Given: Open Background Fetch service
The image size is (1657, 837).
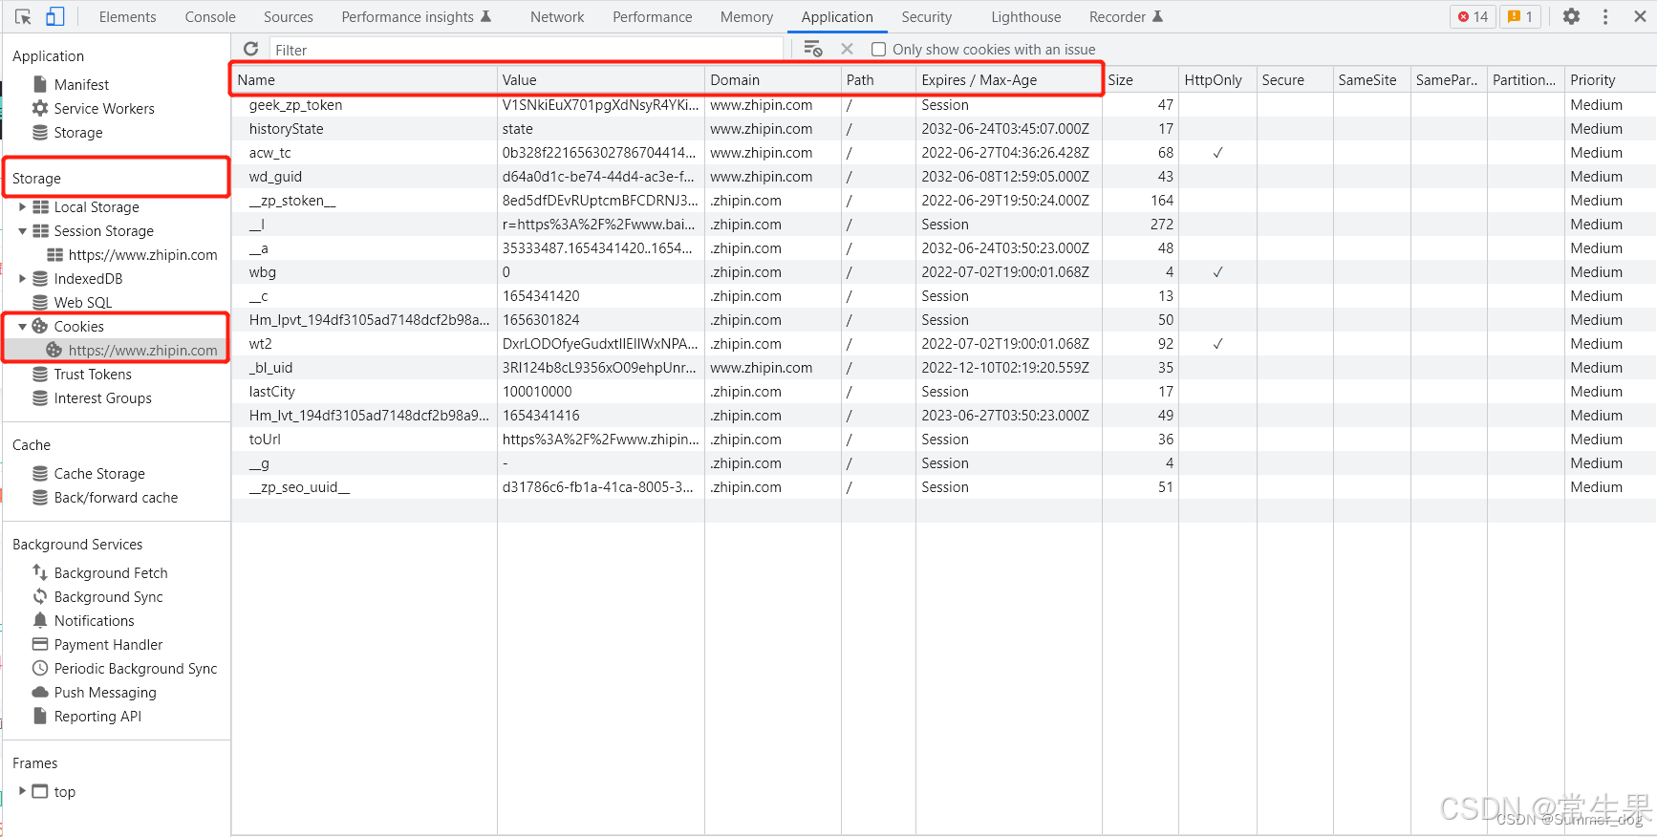Looking at the screenshot, I should point(111,572).
